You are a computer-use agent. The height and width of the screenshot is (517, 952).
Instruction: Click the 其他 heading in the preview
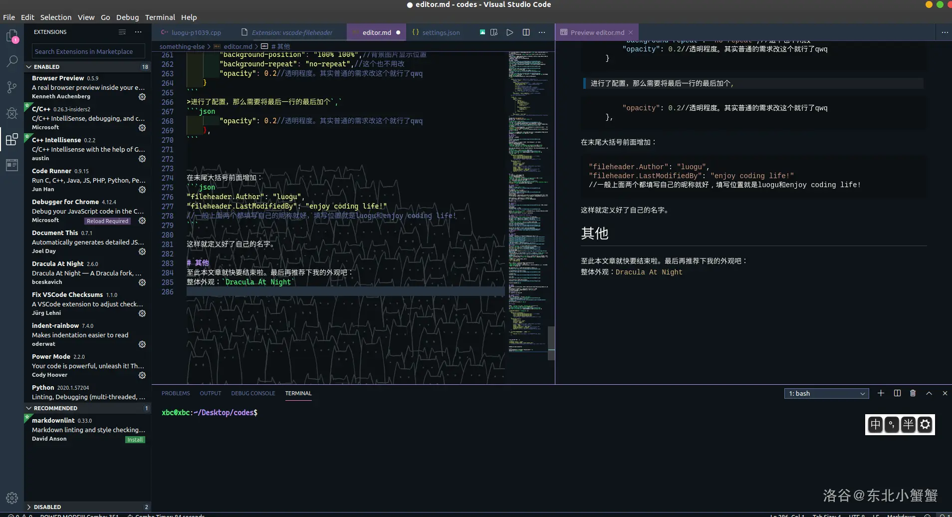(x=594, y=233)
